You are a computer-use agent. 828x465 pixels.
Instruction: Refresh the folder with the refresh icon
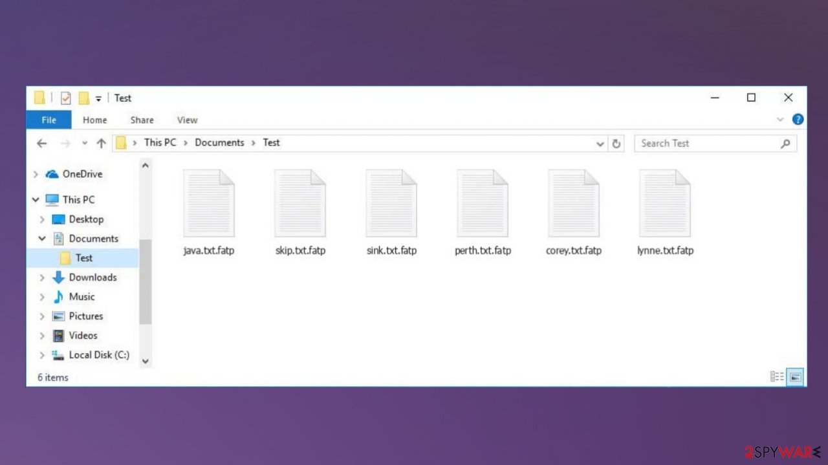pyautogui.click(x=616, y=143)
